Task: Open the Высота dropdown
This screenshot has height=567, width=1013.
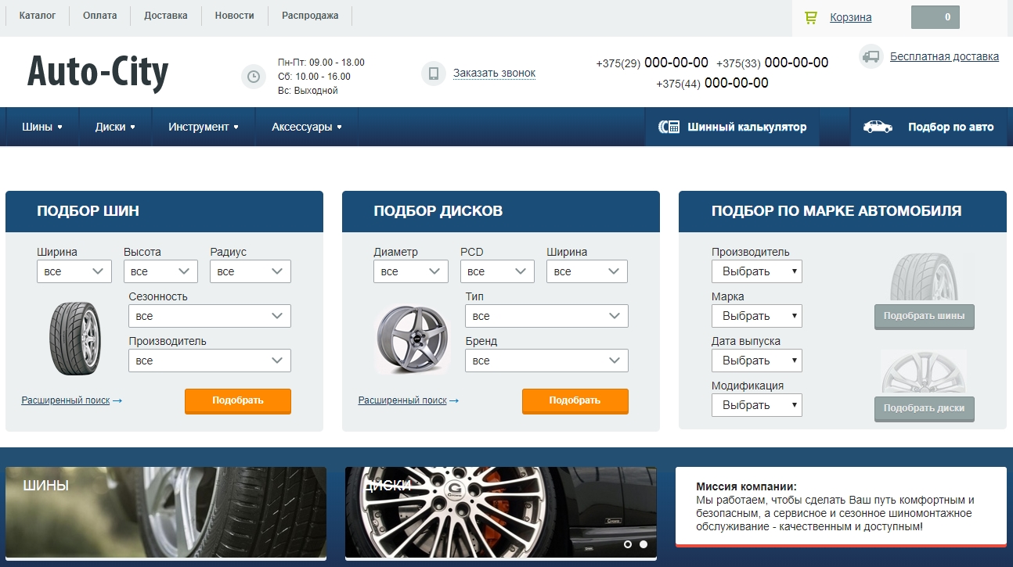Action: [160, 271]
